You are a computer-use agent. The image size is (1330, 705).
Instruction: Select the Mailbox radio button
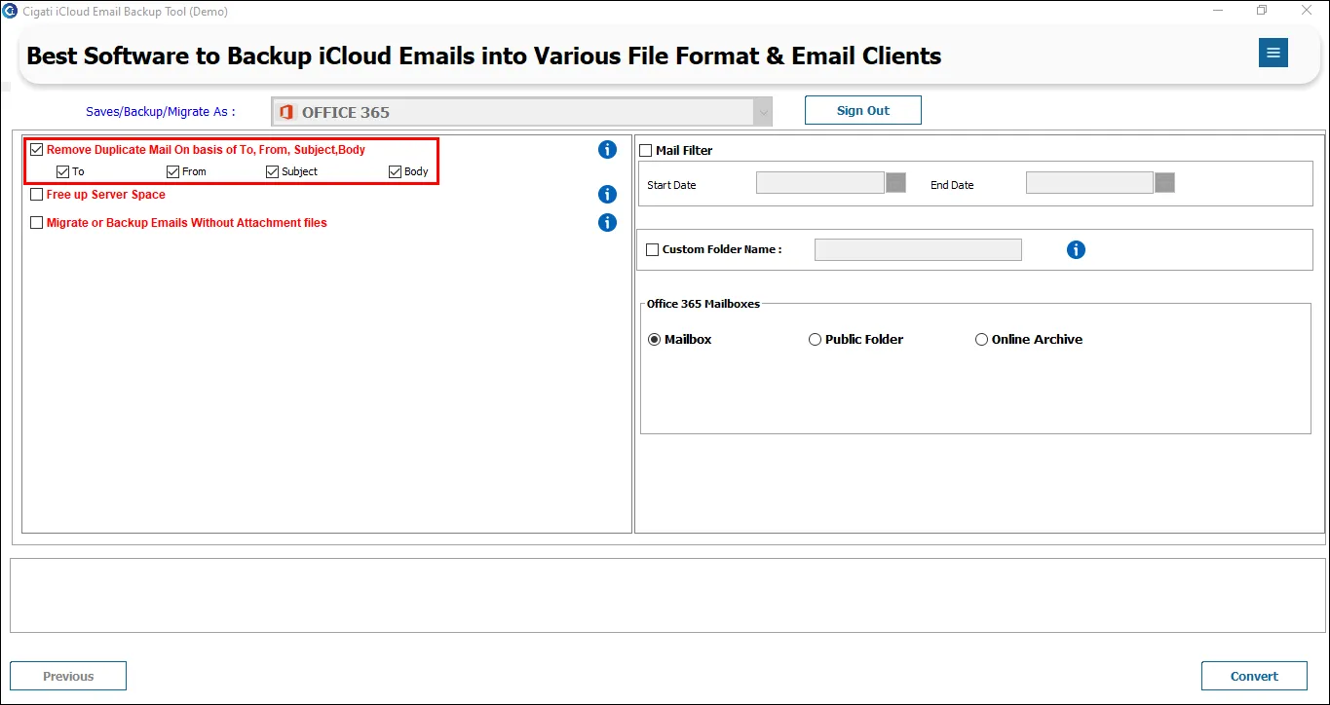[655, 340]
